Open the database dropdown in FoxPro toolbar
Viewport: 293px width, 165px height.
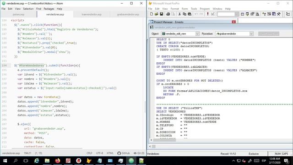[237, 14]
